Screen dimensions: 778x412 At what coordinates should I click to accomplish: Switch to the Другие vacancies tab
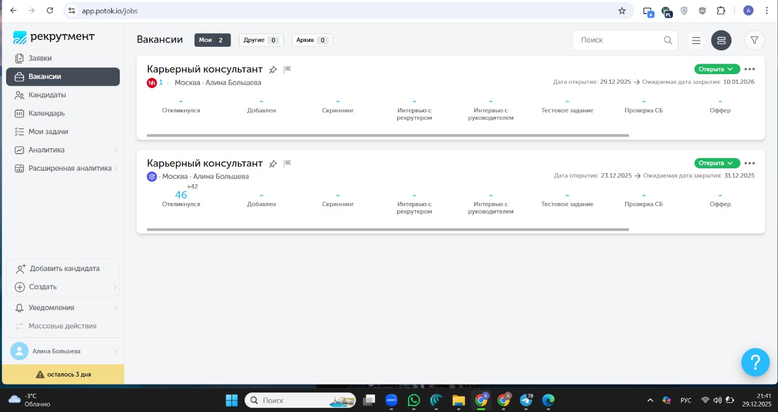coord(261,40)
